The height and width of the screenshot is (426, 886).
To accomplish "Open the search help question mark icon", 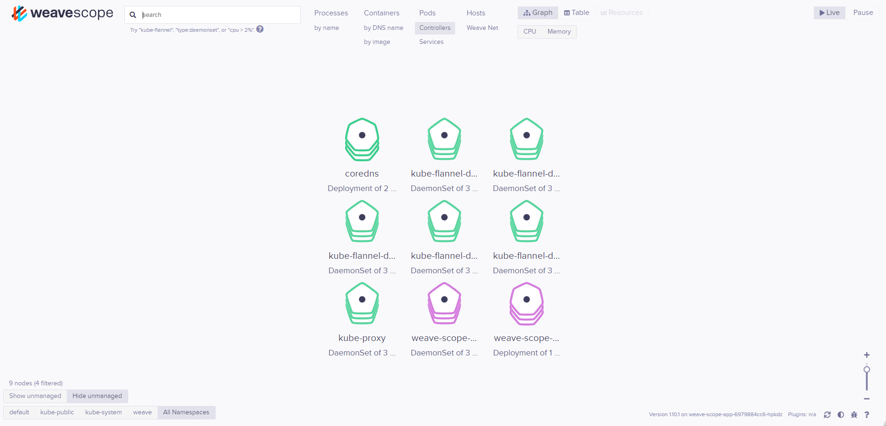I will tap(260, 29).
